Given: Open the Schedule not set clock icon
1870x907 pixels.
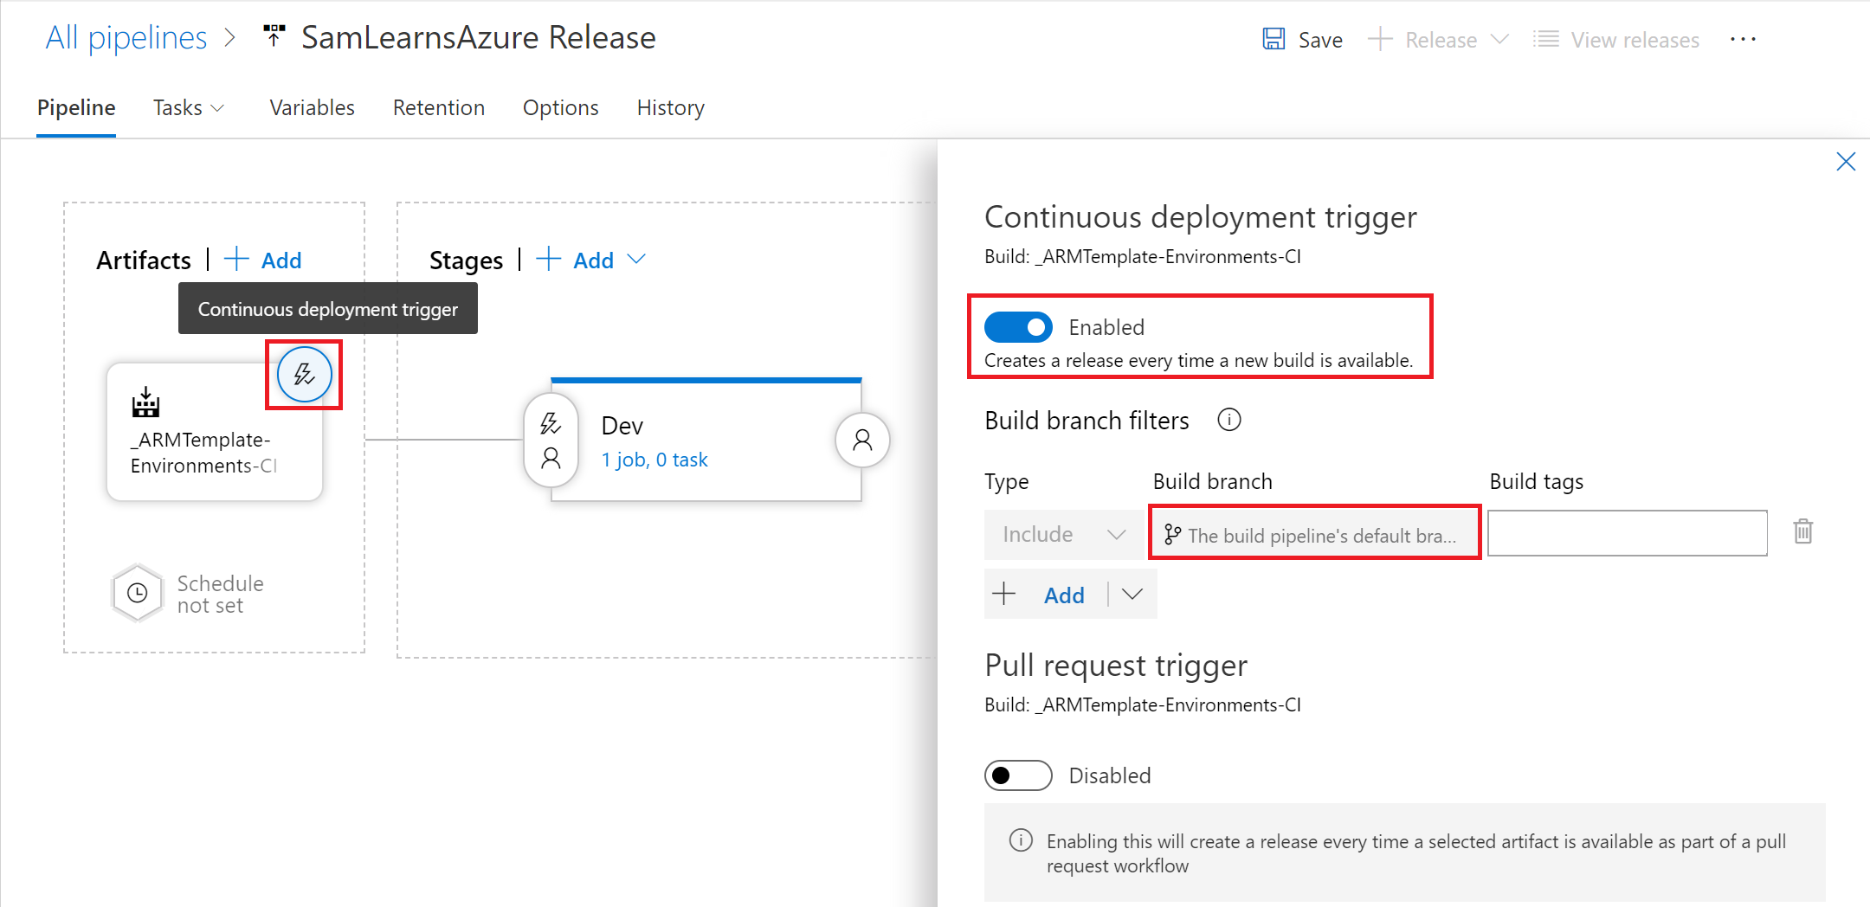Looking at the screenshot, I should 138,594.
